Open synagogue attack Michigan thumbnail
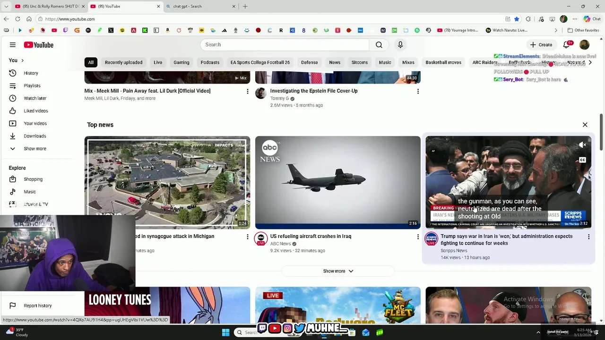Image resolution: width=605 pixels, height=340 pixels. [167, 182]
